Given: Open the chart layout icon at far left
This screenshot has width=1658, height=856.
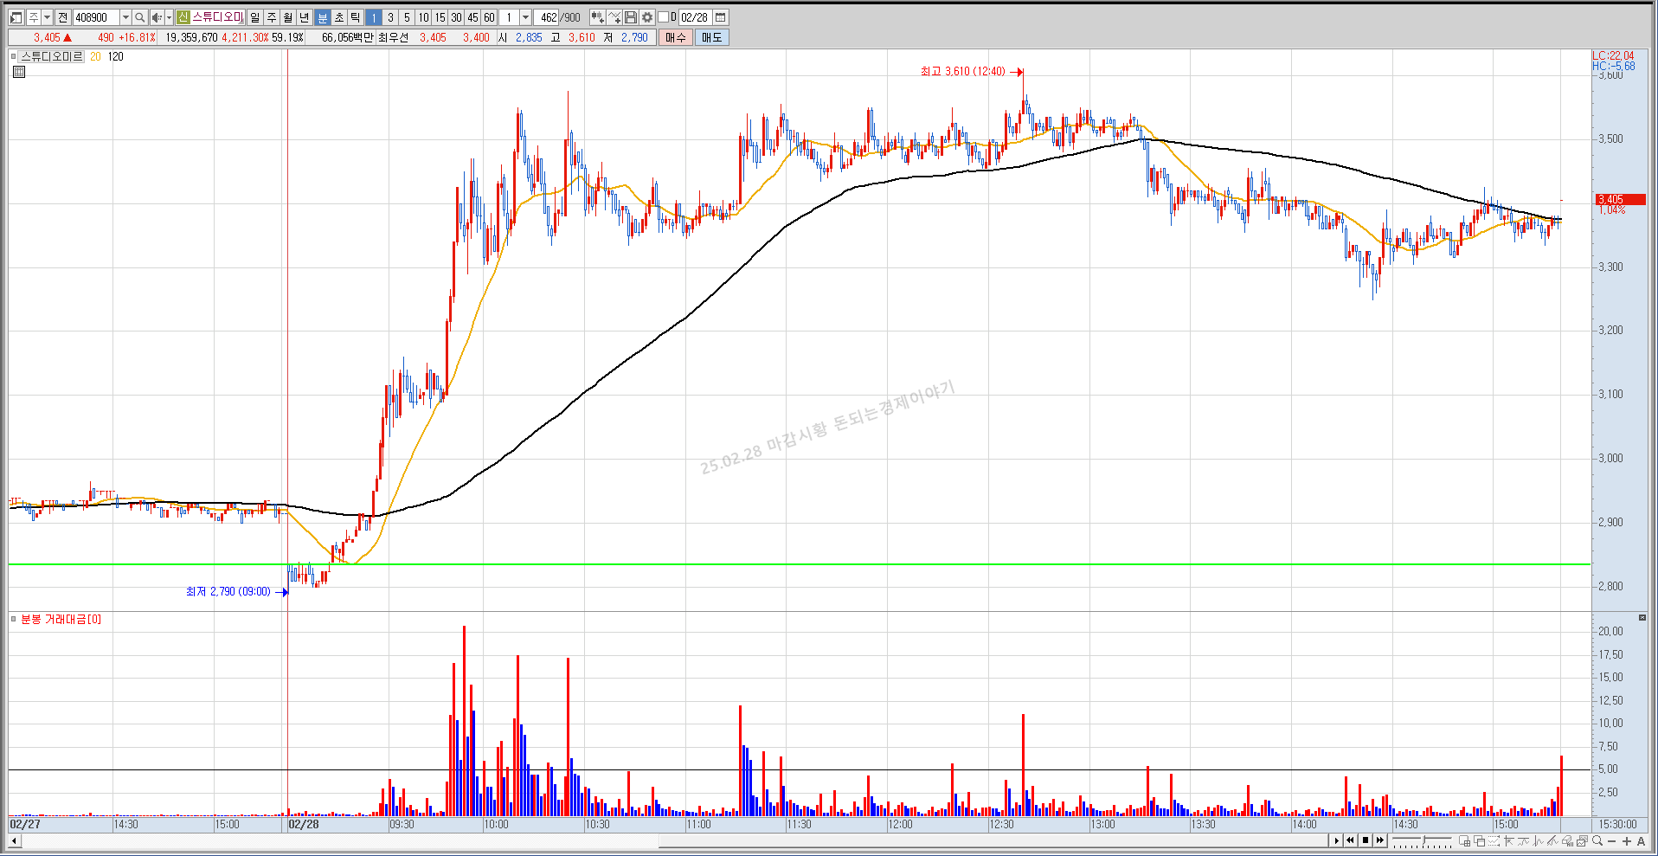Looking at the screenshot, I should click(16, 17).
